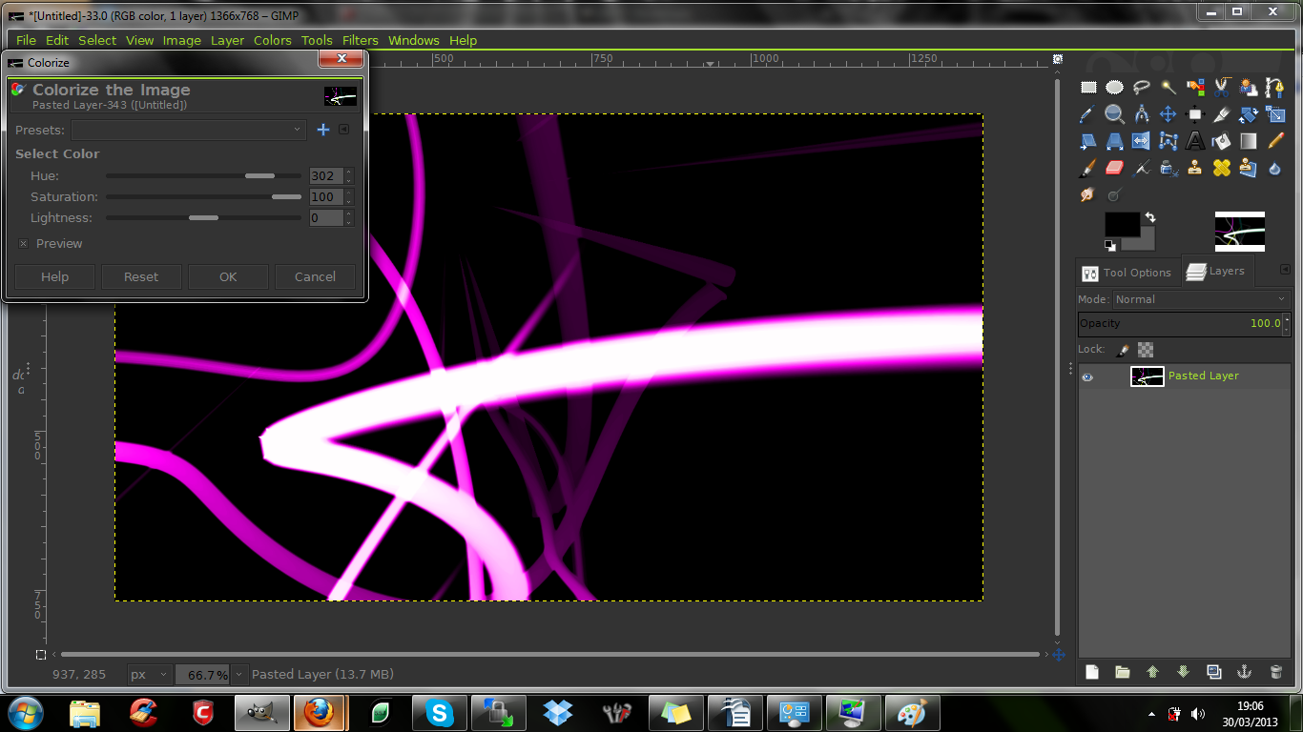Expand the layer Mode dropdown
1303x732 pixels.
tap(1200, 299)
